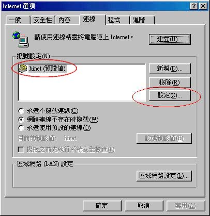Open 設定(S)... for the hinet connection
The width and height of the screenshot is (210, 216).
[170, 95]
